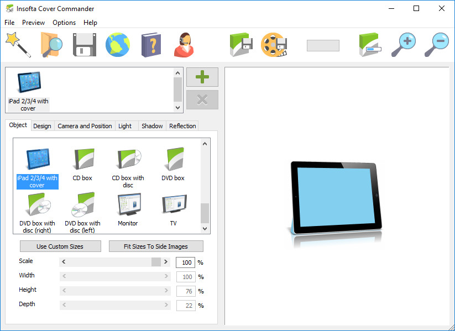
Task: Zoom in with plus magnifier
Action: click(403, 45)
